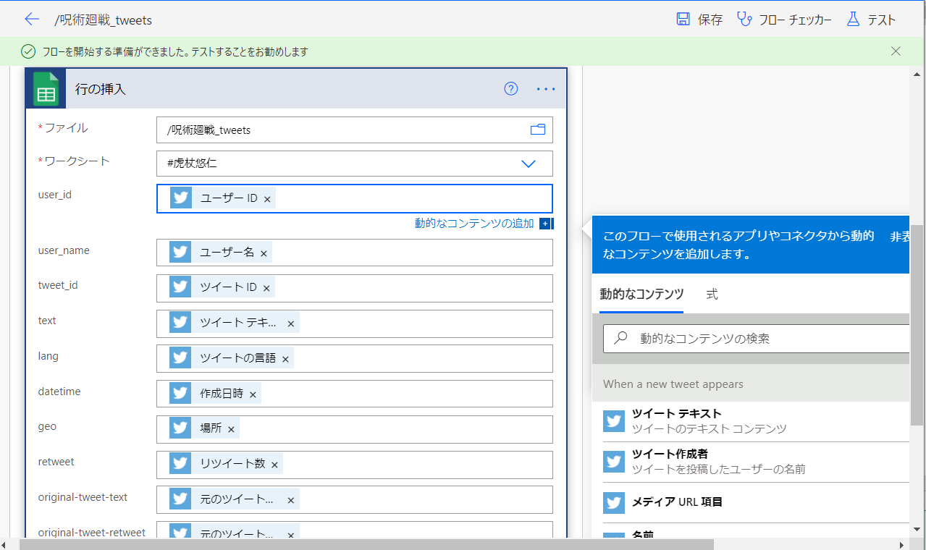The width and height of the screenshot is (926, 550).
Task: Click Twitter icon beside ツイート作成者
Action: coord(614,462)
